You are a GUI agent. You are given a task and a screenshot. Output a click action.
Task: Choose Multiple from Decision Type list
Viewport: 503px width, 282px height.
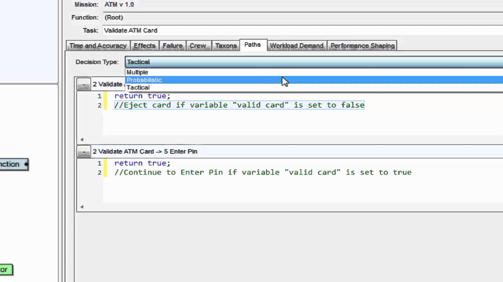click(x=314, y=72)
